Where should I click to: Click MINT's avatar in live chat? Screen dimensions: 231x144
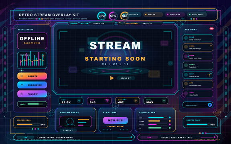[186, 75]
